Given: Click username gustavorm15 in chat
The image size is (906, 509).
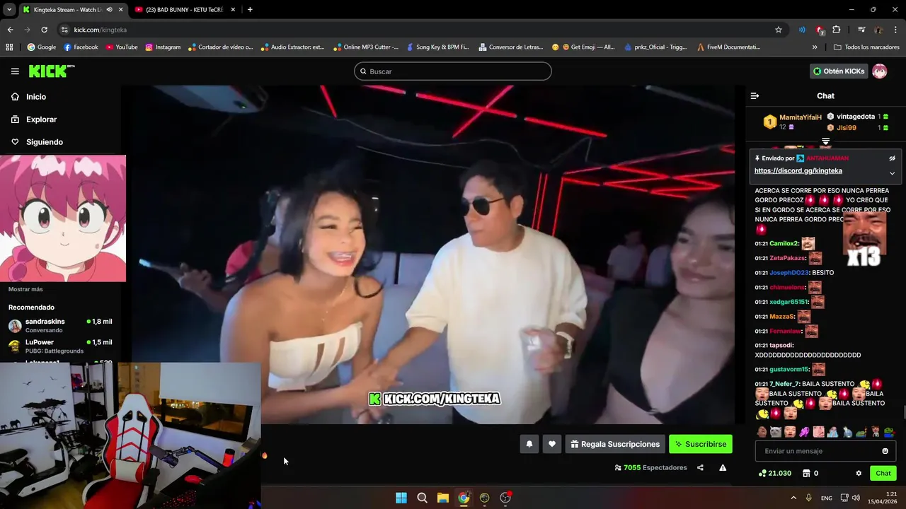Looking at the screenshot, I should point(789,370).
